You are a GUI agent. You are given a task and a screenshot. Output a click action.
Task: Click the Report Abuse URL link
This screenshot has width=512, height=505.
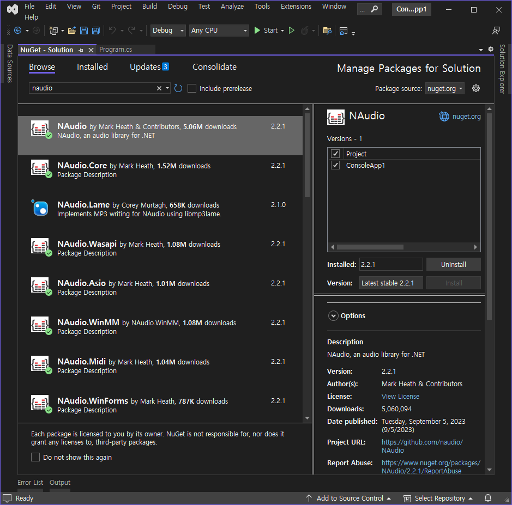tap(431, 467)
